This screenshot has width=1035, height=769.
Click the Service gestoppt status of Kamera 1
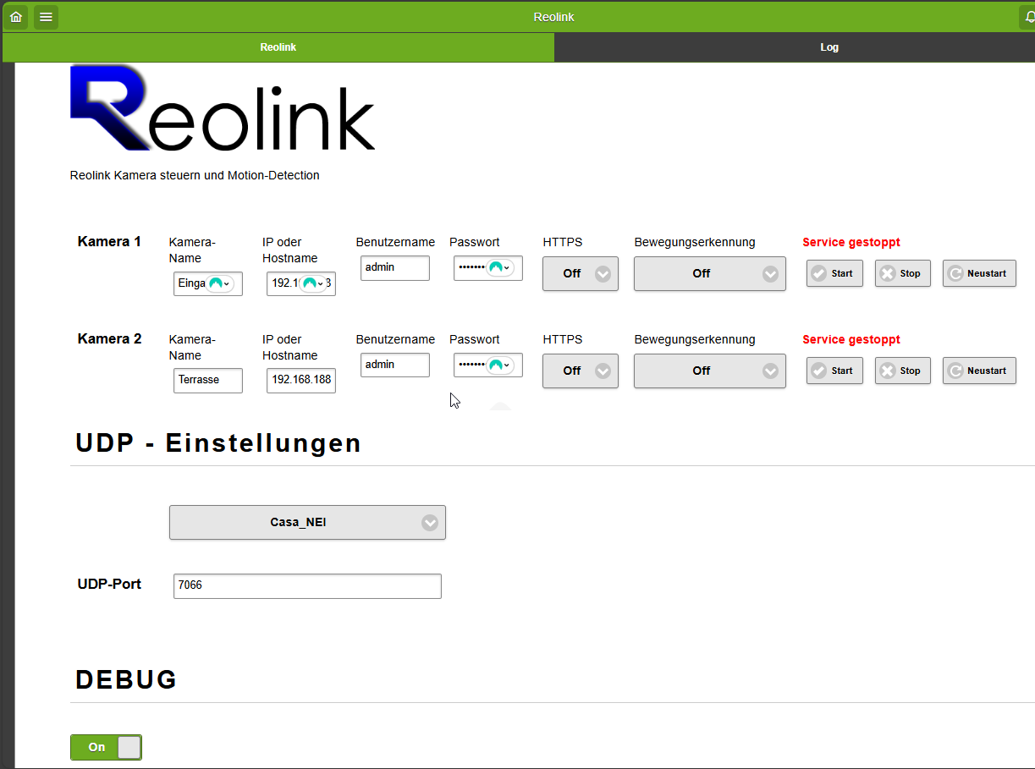click(x=851, y=242)
